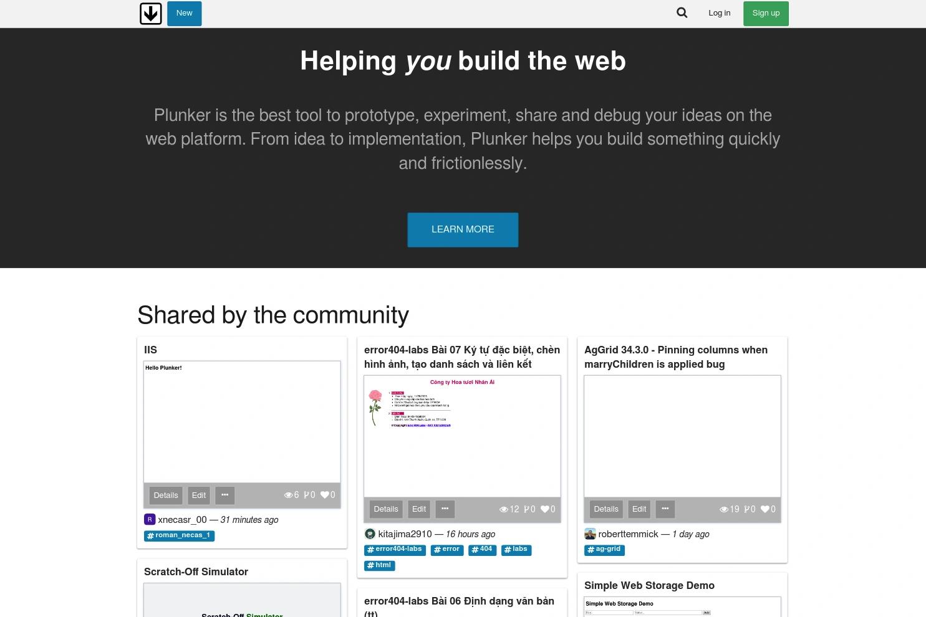
Task: Click roberttemmick avatar image
Action: point(590,534)
